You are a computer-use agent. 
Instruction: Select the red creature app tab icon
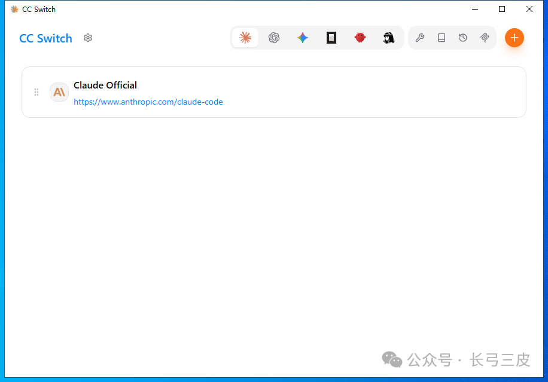click(360, 38)
